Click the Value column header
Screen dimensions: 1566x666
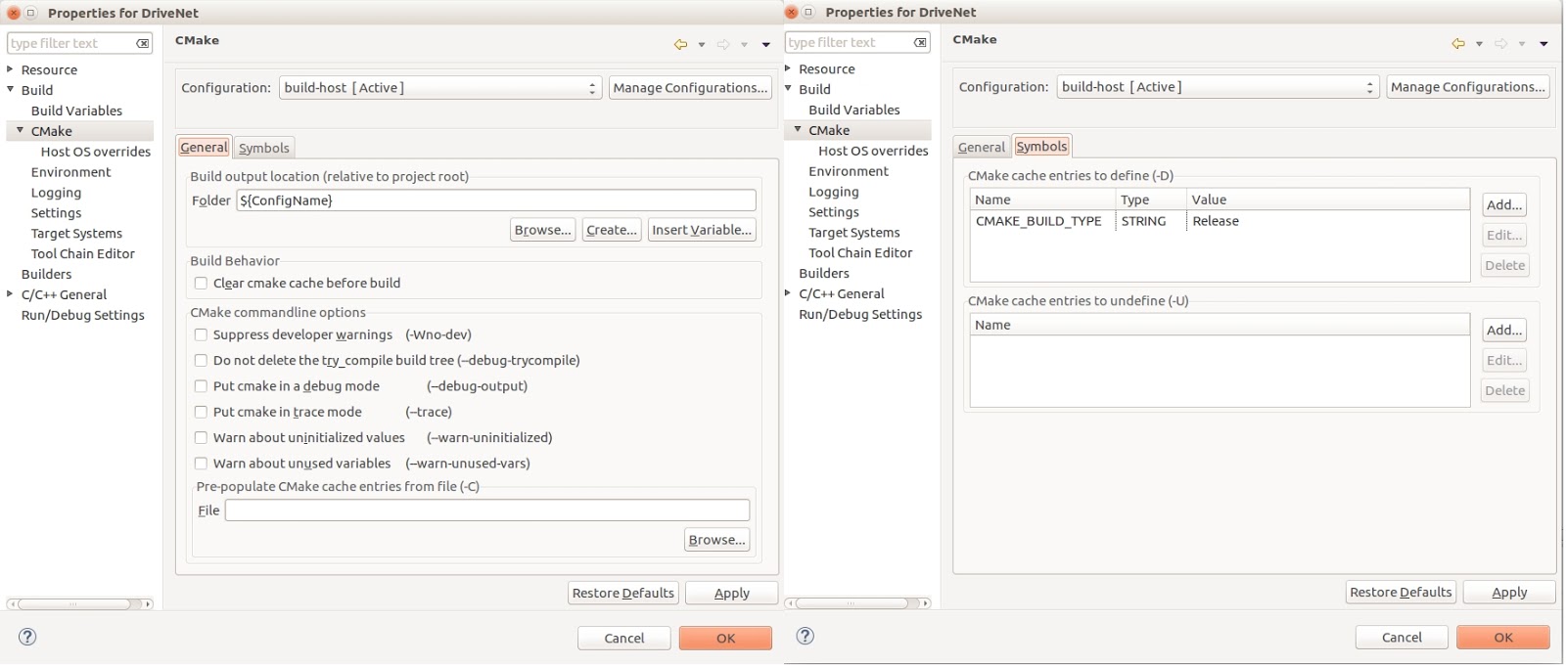pyautogui.click(x=1328, y=200)
